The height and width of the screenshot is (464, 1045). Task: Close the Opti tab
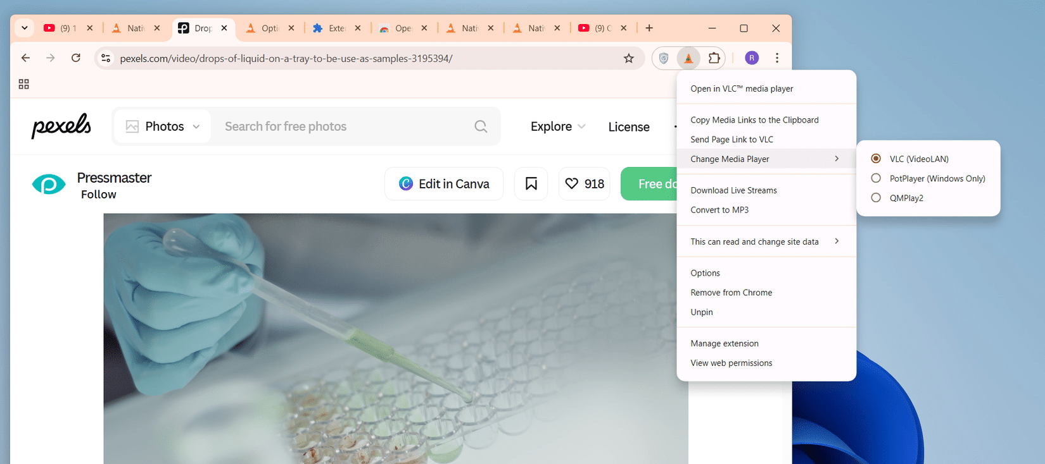pyautogui.click(x=291, y=28)
